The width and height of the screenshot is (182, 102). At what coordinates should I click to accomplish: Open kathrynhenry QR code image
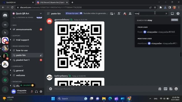point(79,82)
